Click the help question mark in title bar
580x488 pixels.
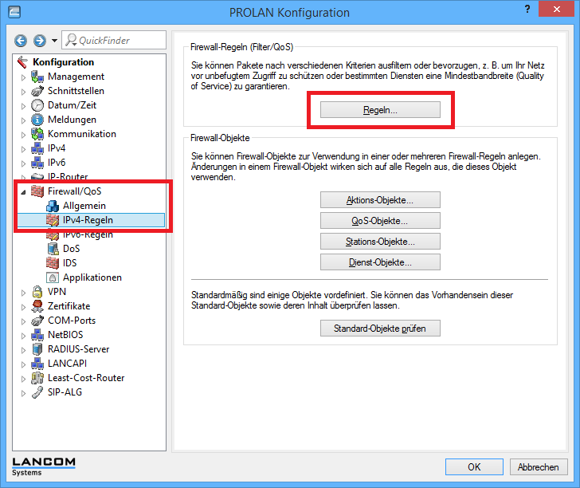(527, 9)
